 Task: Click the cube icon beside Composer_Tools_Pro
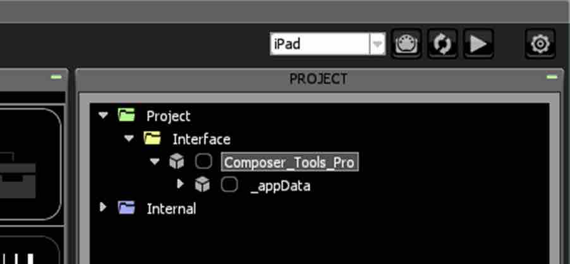pos(177,161)
